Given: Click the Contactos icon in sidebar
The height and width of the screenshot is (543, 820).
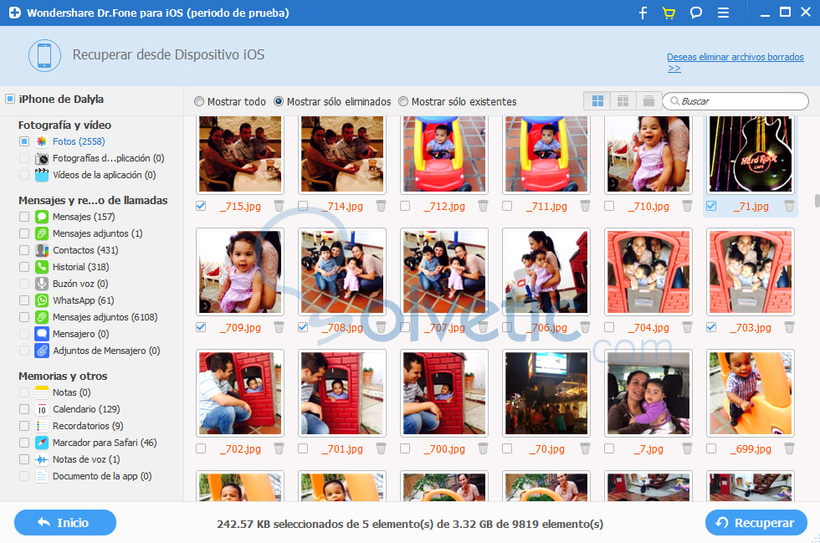Looking at the screenshot, I should pyautogui.click(x=42, y=250).
